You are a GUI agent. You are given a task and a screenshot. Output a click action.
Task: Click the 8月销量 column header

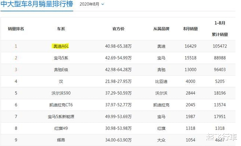pos(190,29)
